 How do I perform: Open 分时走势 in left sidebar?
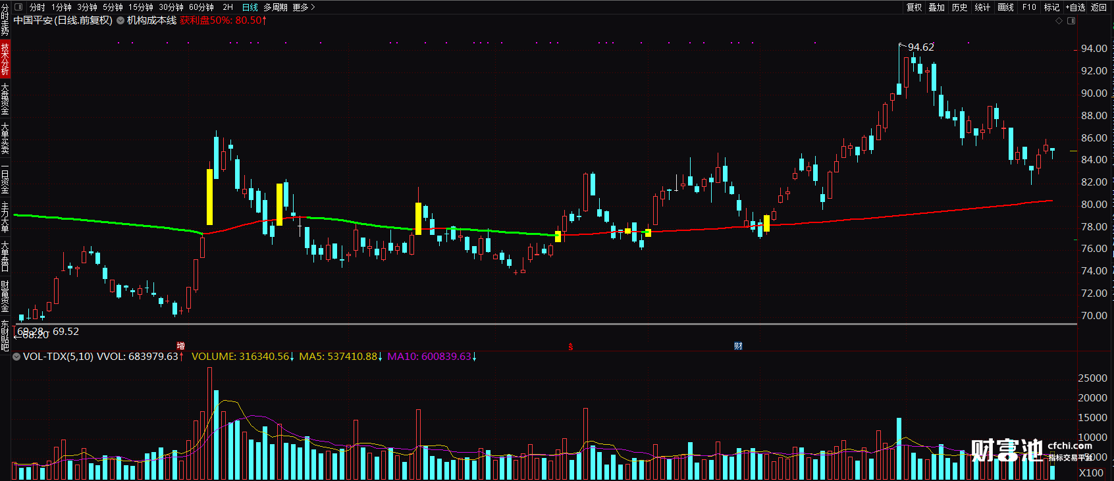click(x=5, y=20)
